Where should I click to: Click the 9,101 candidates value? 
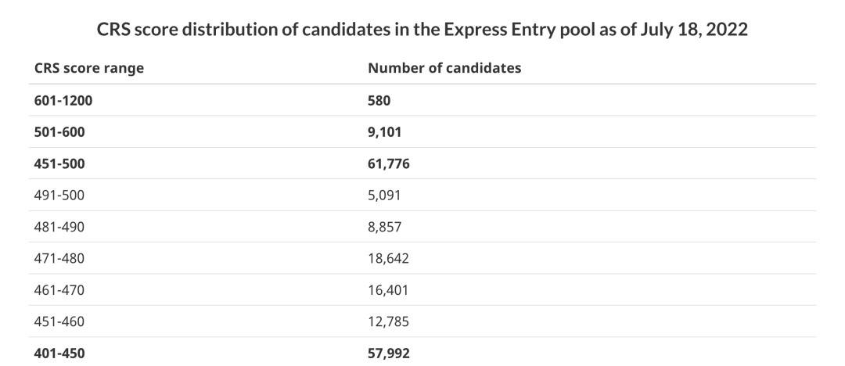point(384,132)
